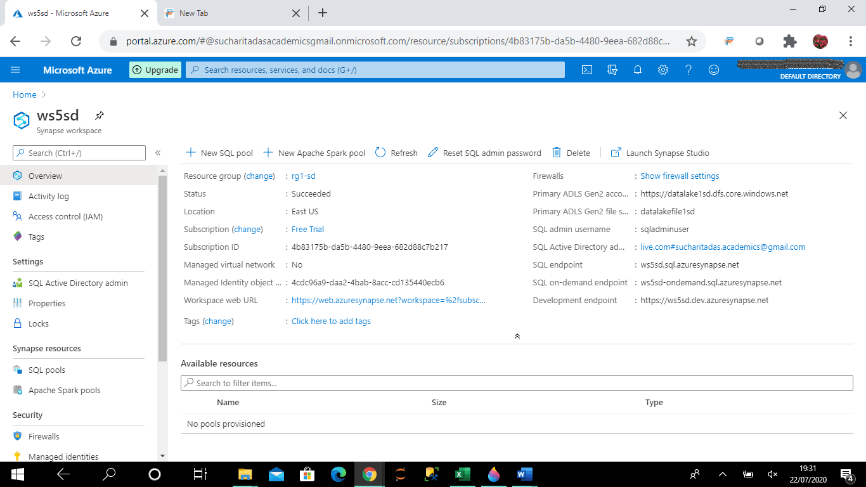Create a New Apache Spark pool

(x=314, y=153)
